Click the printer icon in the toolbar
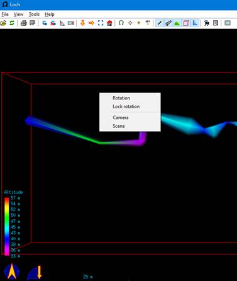This screenshot has height=281, width=237. [x=24, y=23]
